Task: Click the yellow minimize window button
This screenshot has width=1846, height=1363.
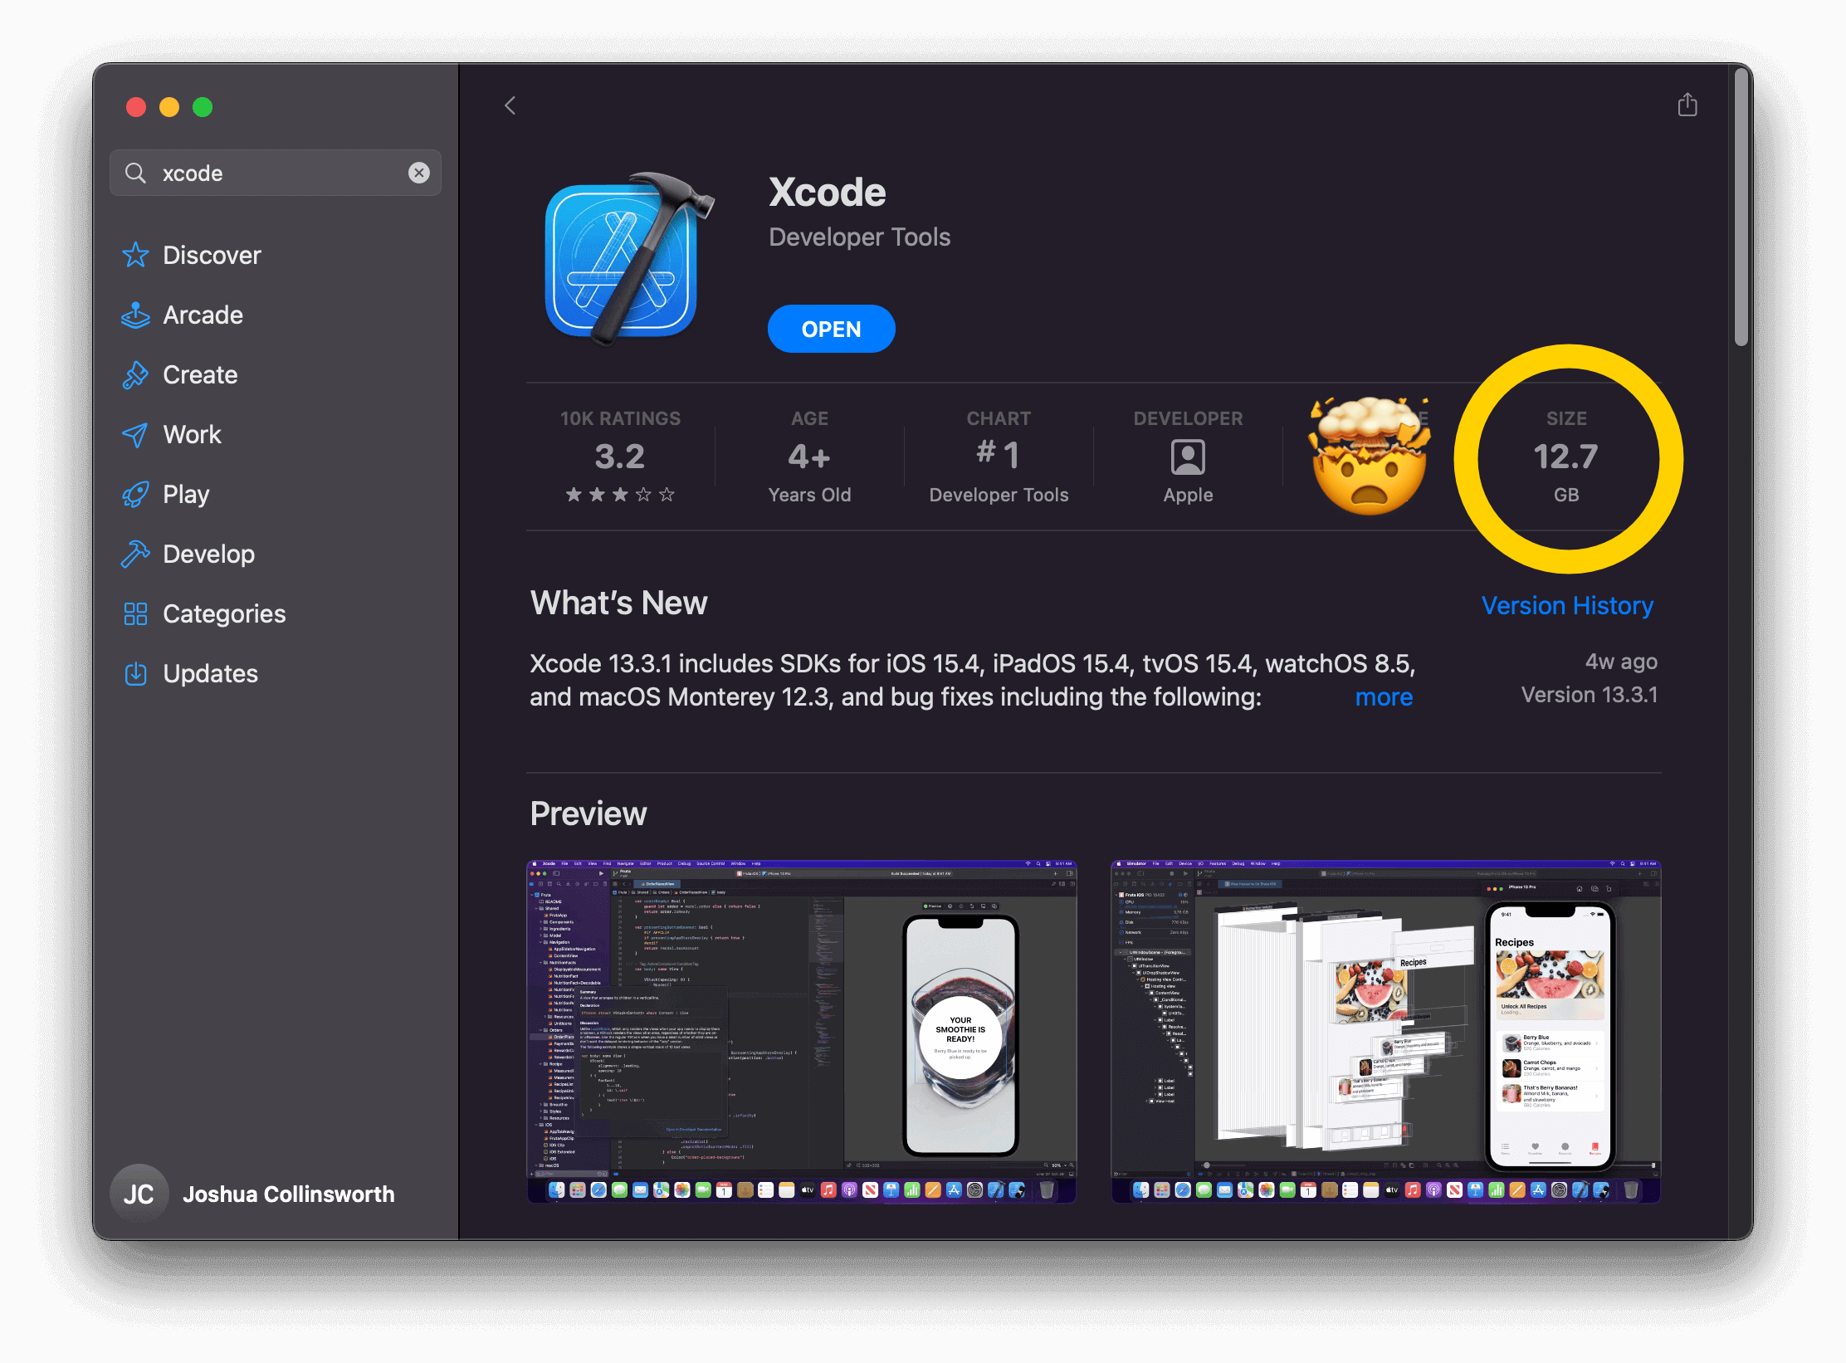Action: click(169, 107)
